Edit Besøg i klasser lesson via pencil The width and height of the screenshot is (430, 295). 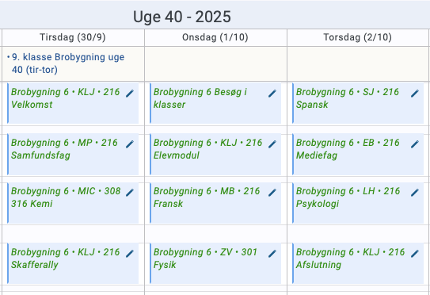click(x=272, y=94)
